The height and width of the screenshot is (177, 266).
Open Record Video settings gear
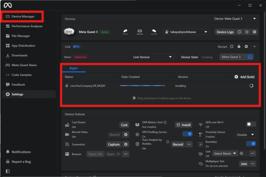coord(126,135)
